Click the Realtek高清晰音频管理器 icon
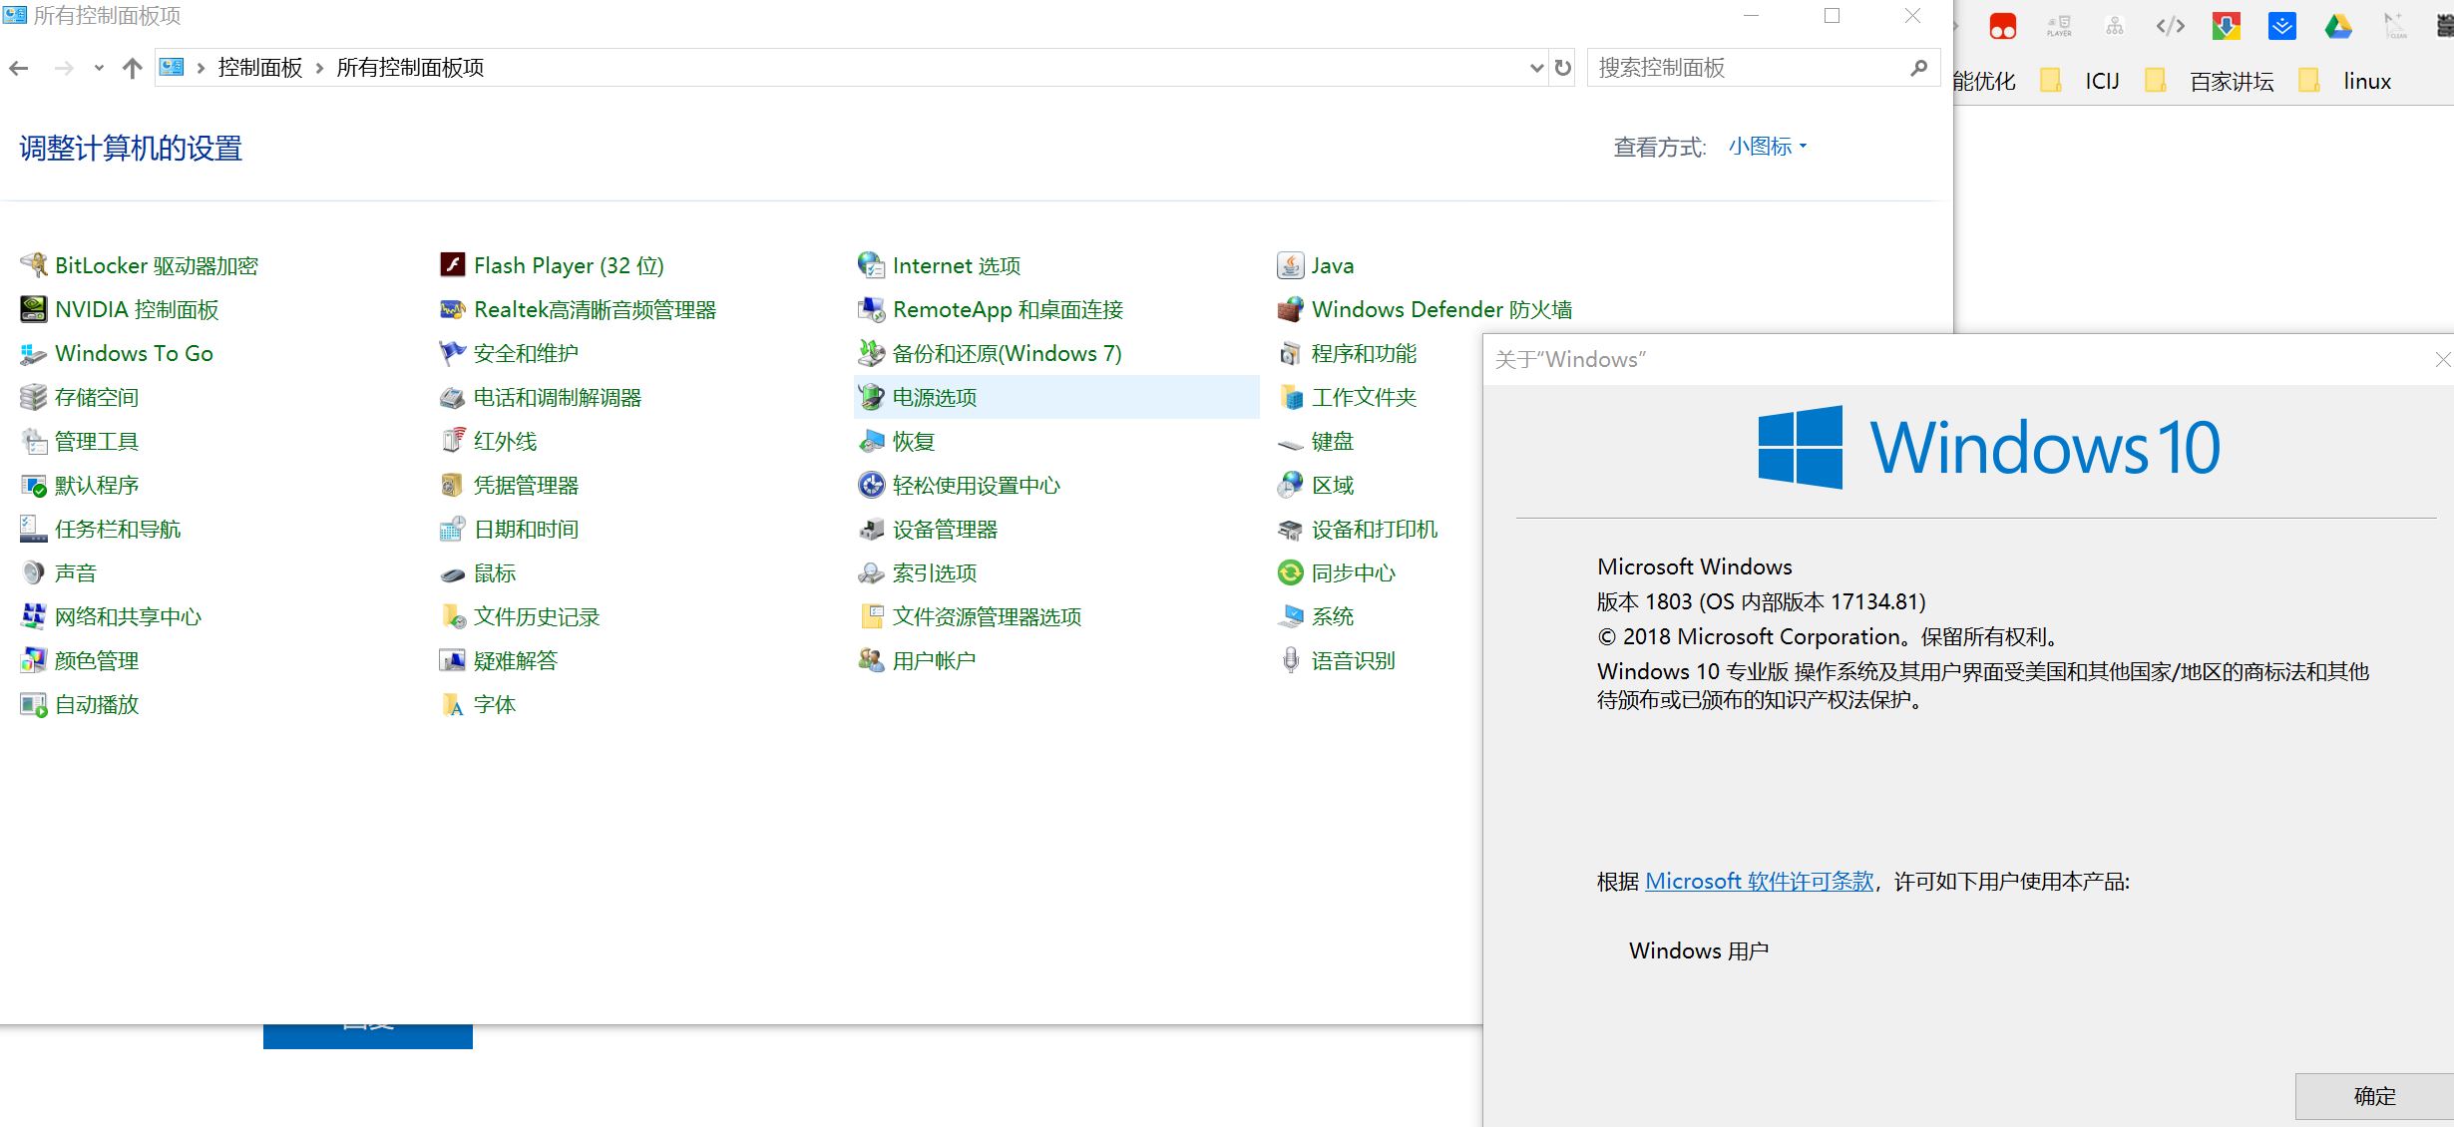Viewport: 2454px width, 1127px height. [x=453, y=309]
